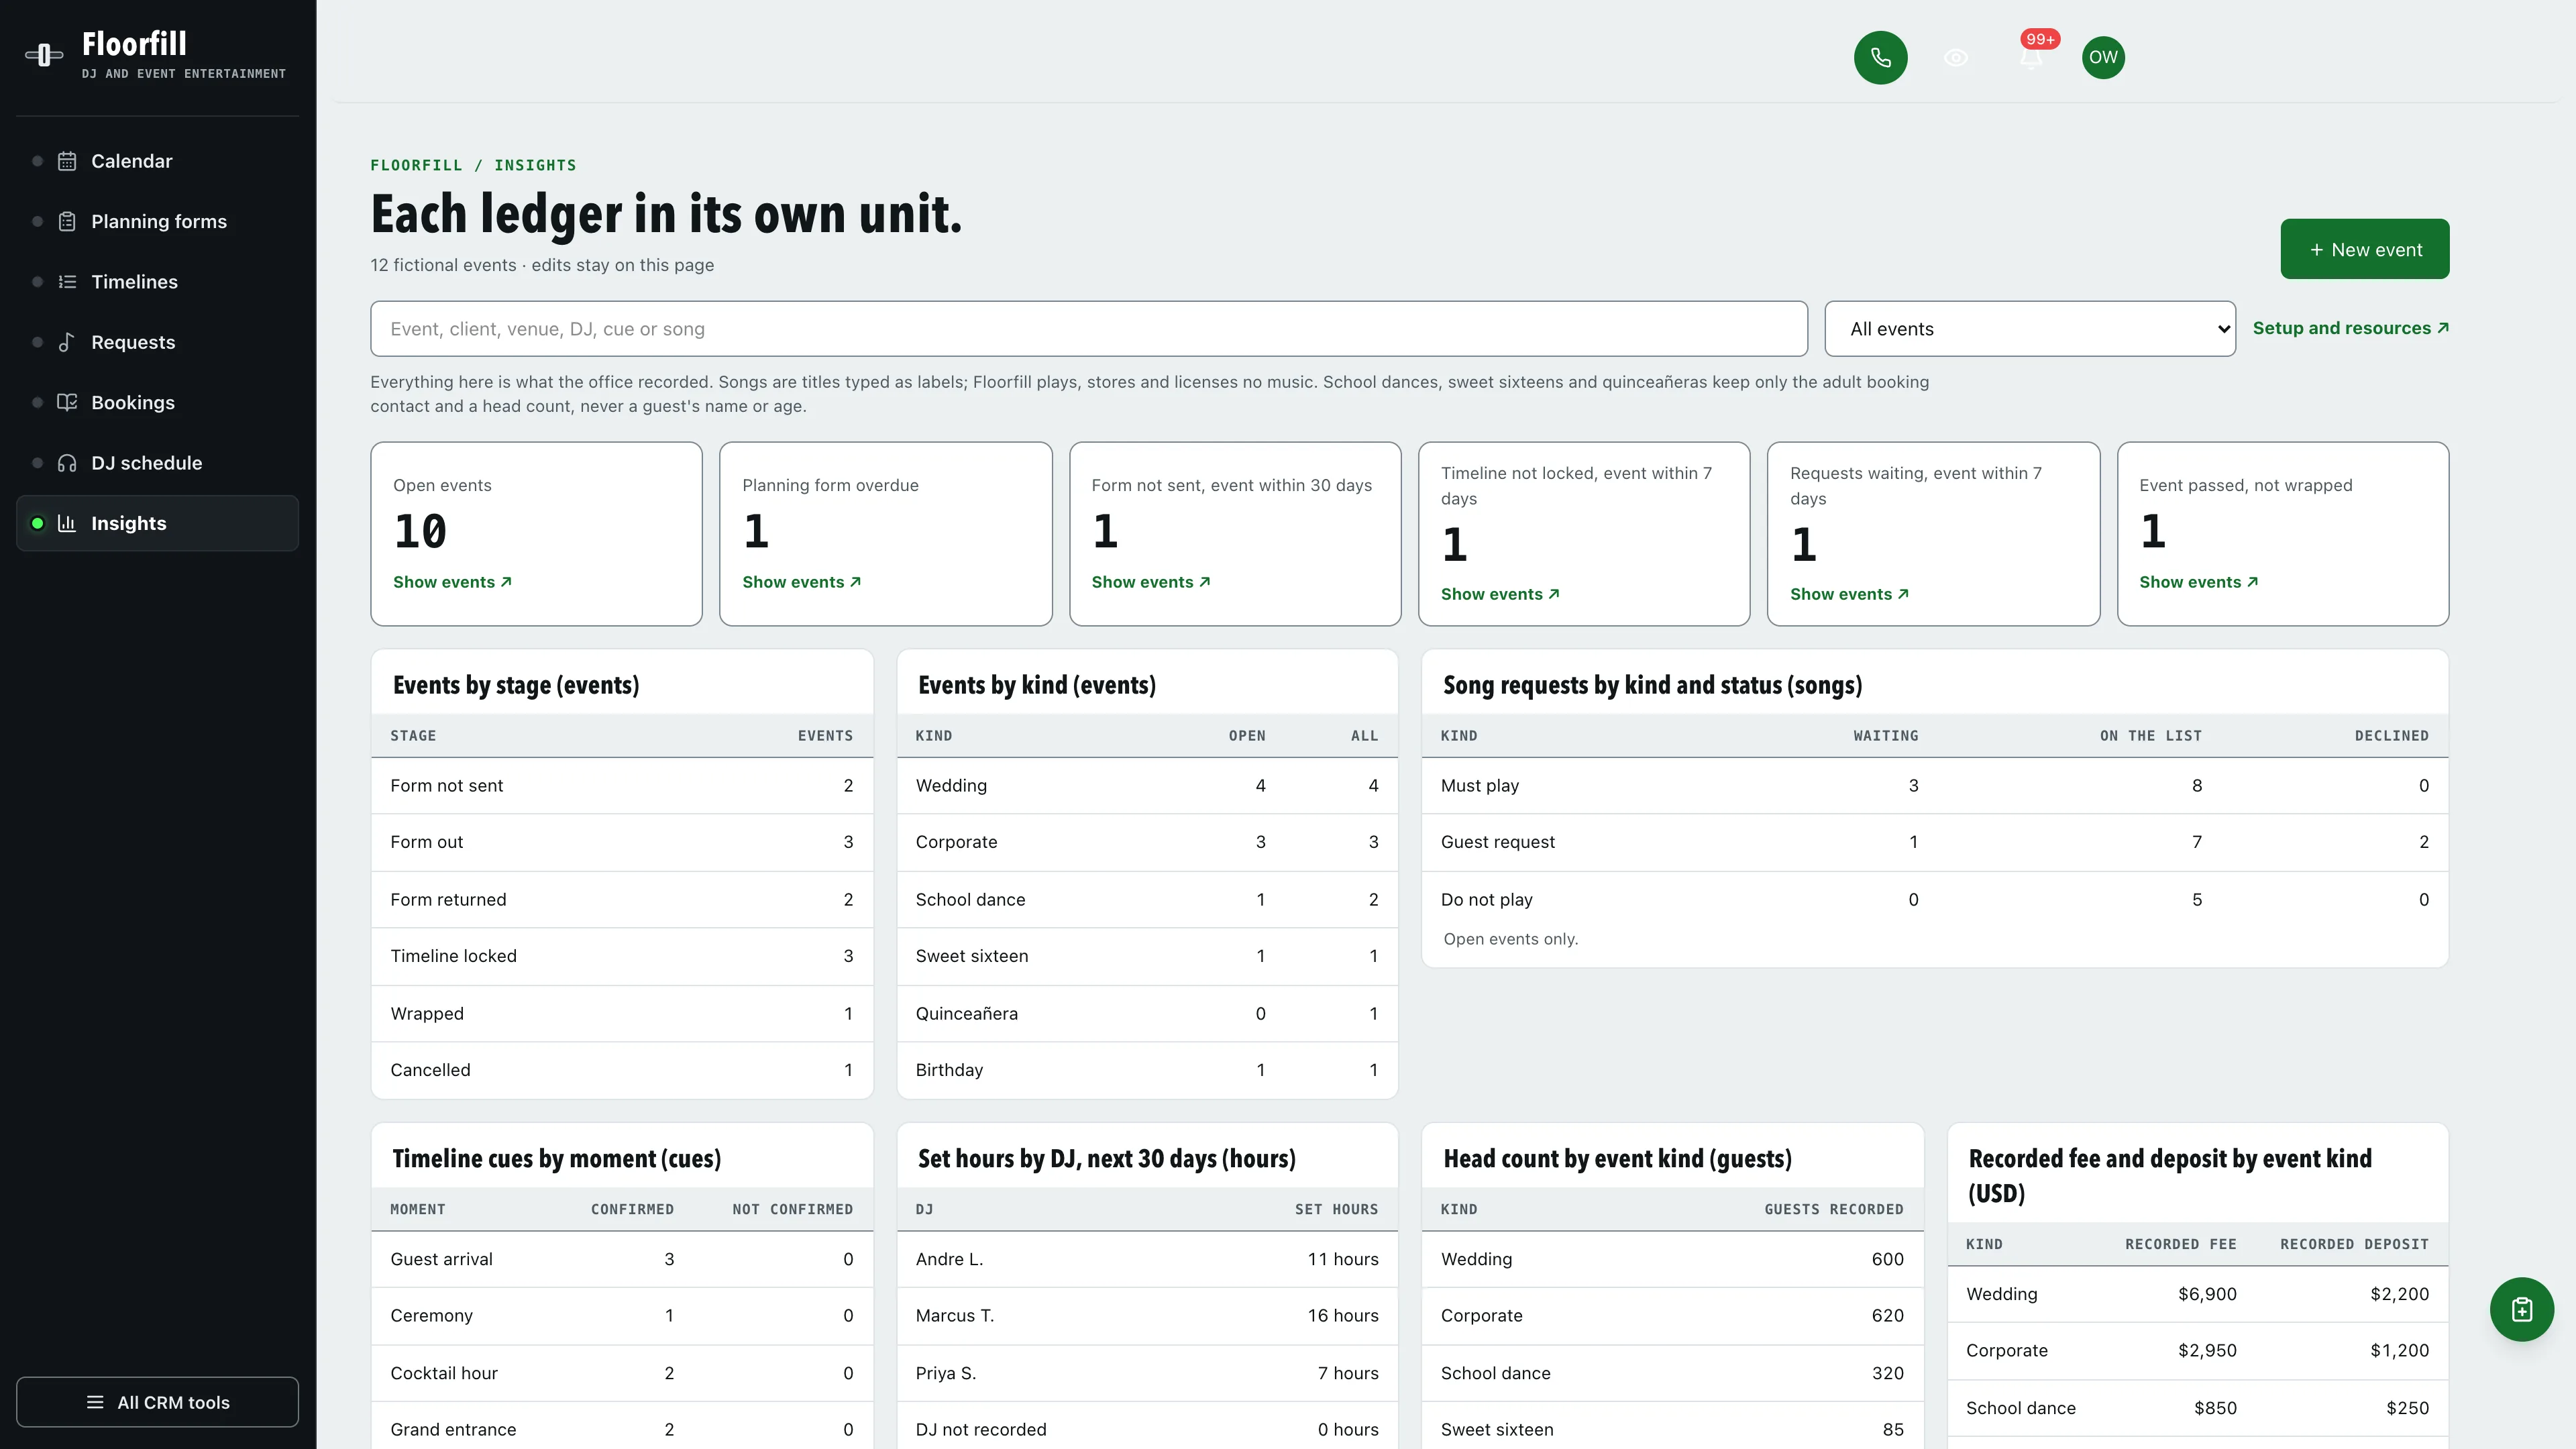Click the Floorfill logo icon

(x=44, y=55)
